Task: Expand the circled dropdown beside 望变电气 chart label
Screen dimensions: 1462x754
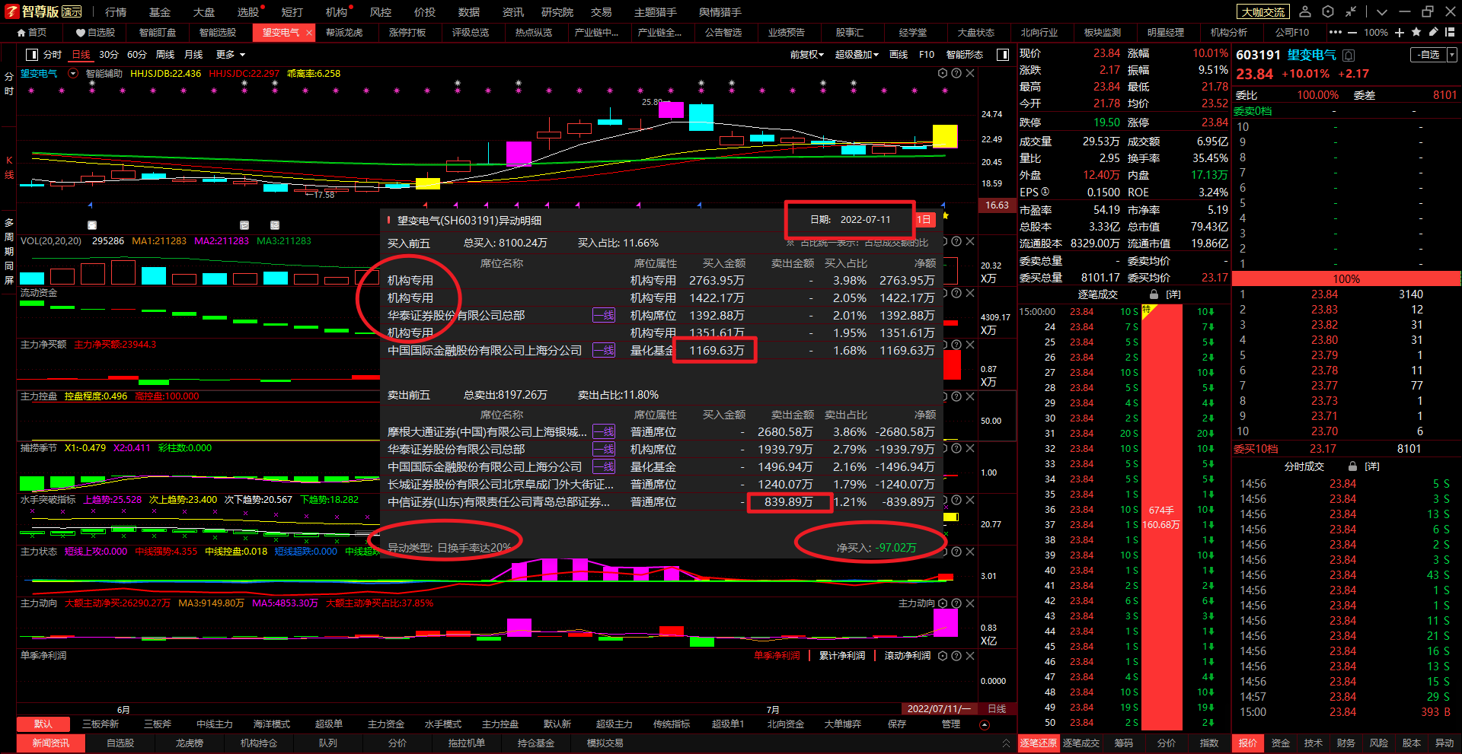Action: [73, 73]
